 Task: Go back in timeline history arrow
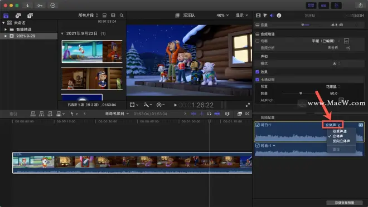(x=85, y=114)
